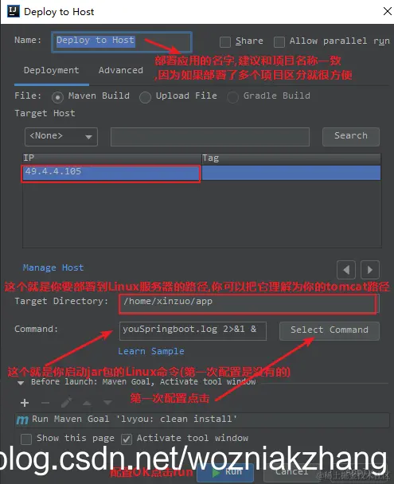Toggle the Allow parallel run checkbox
The width and height of the screenshot is (394, 484).
click(279, 42)
